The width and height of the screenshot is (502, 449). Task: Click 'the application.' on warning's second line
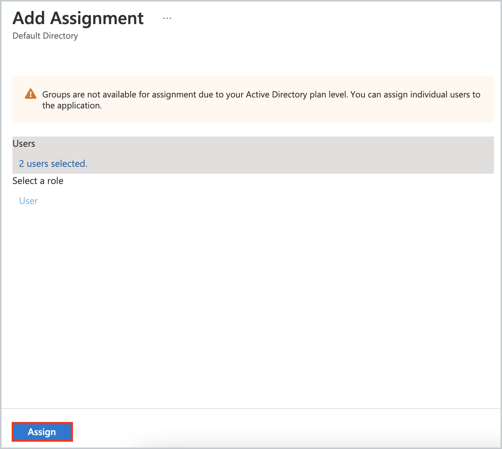tap(72, 105)
